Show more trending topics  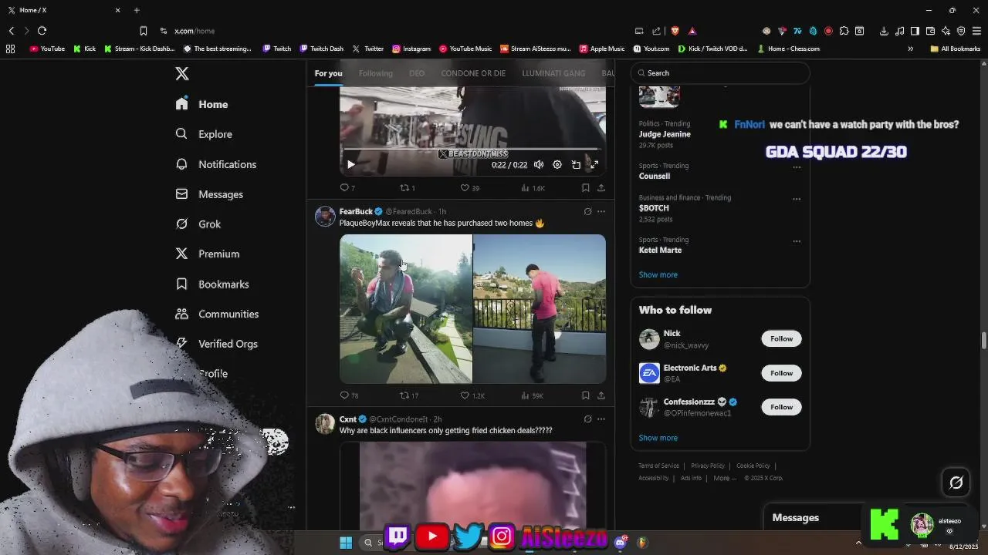pos(658,275)
